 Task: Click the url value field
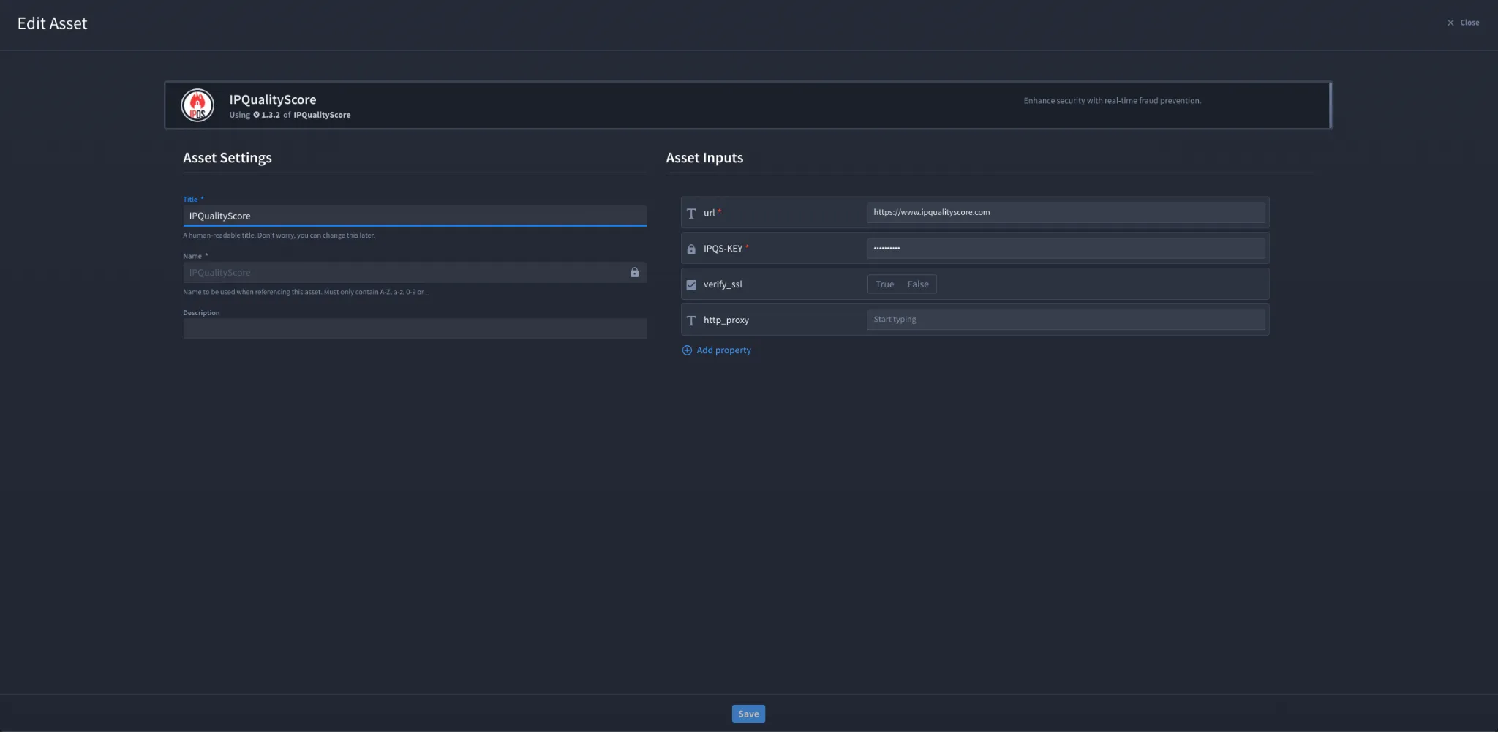pos(1066,212)
